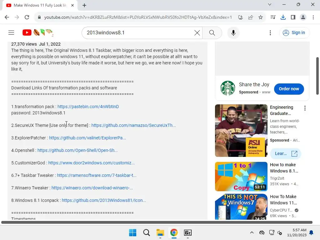Click into the YouTube search field
The image size is (320, 240).
(x=139, y=32)
